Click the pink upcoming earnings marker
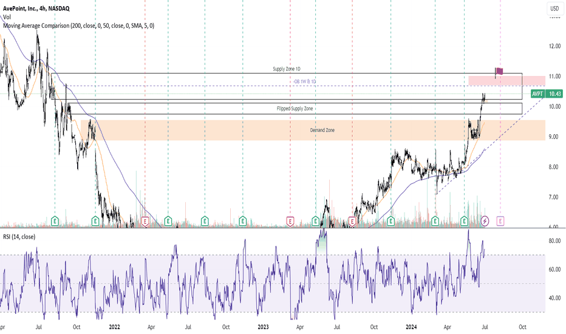566x334 pixels. [x=500, y=220]
